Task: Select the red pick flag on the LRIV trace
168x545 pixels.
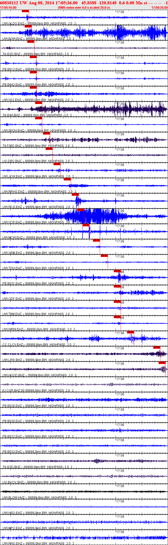Action: tap(157, 347)
